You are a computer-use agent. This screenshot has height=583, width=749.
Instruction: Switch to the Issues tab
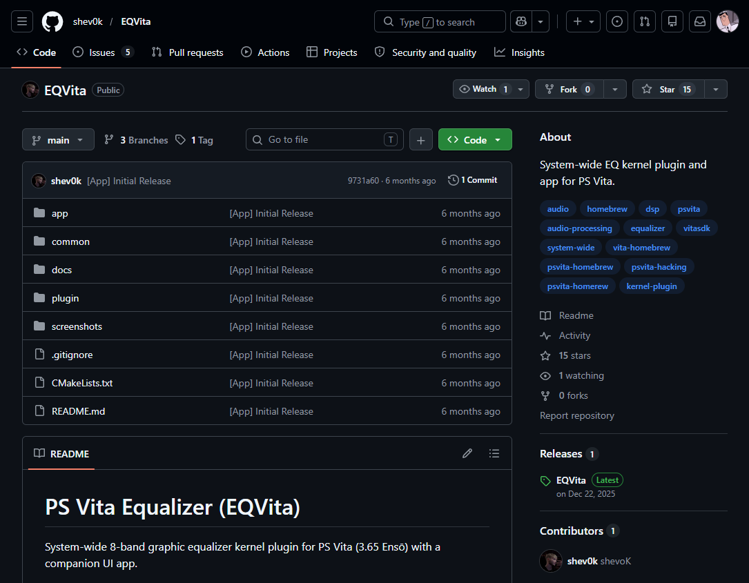coord(103,52)
